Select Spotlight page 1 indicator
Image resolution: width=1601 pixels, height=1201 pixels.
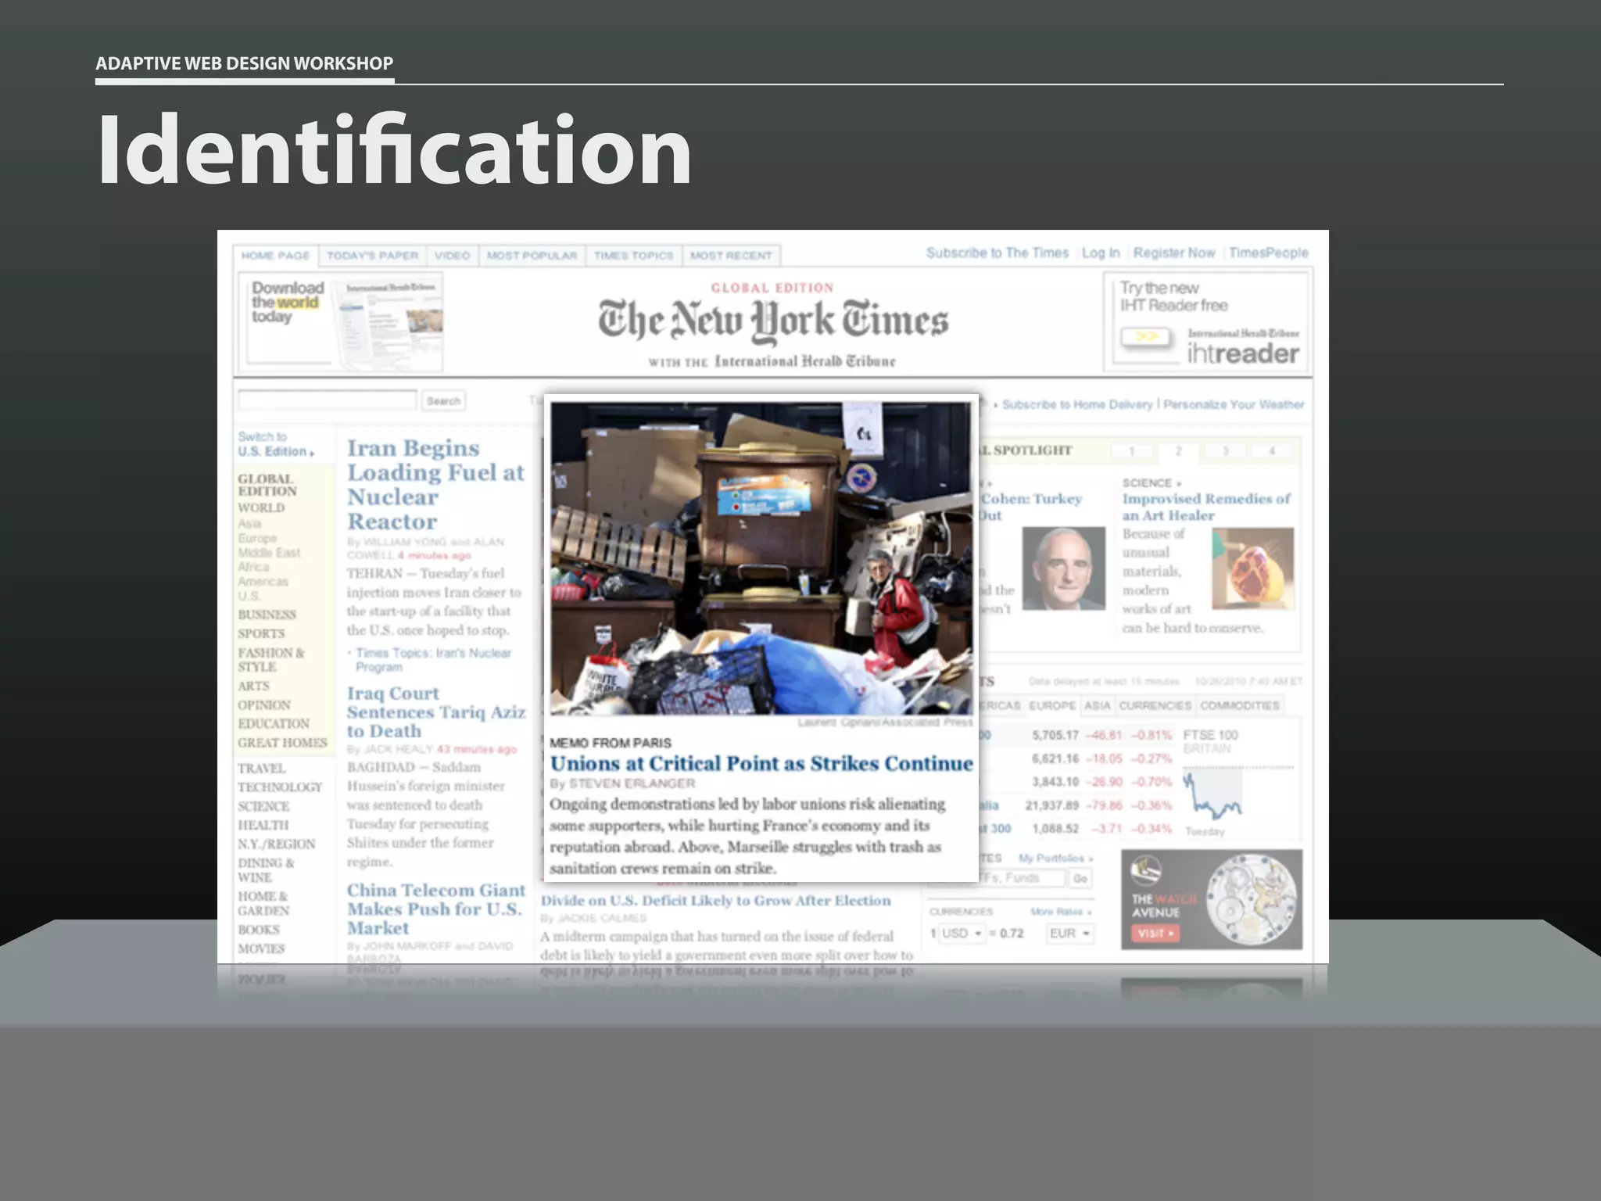1131,451
